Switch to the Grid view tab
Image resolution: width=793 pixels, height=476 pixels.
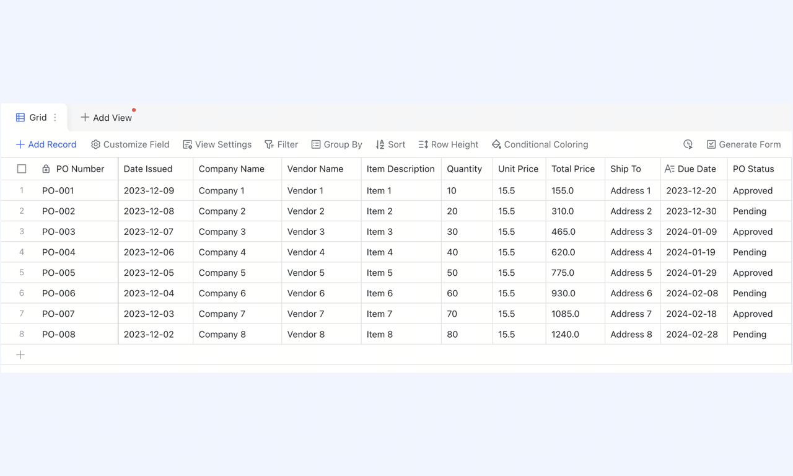point(33,117)
